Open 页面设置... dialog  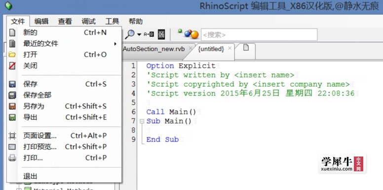[x=64, y=135]
